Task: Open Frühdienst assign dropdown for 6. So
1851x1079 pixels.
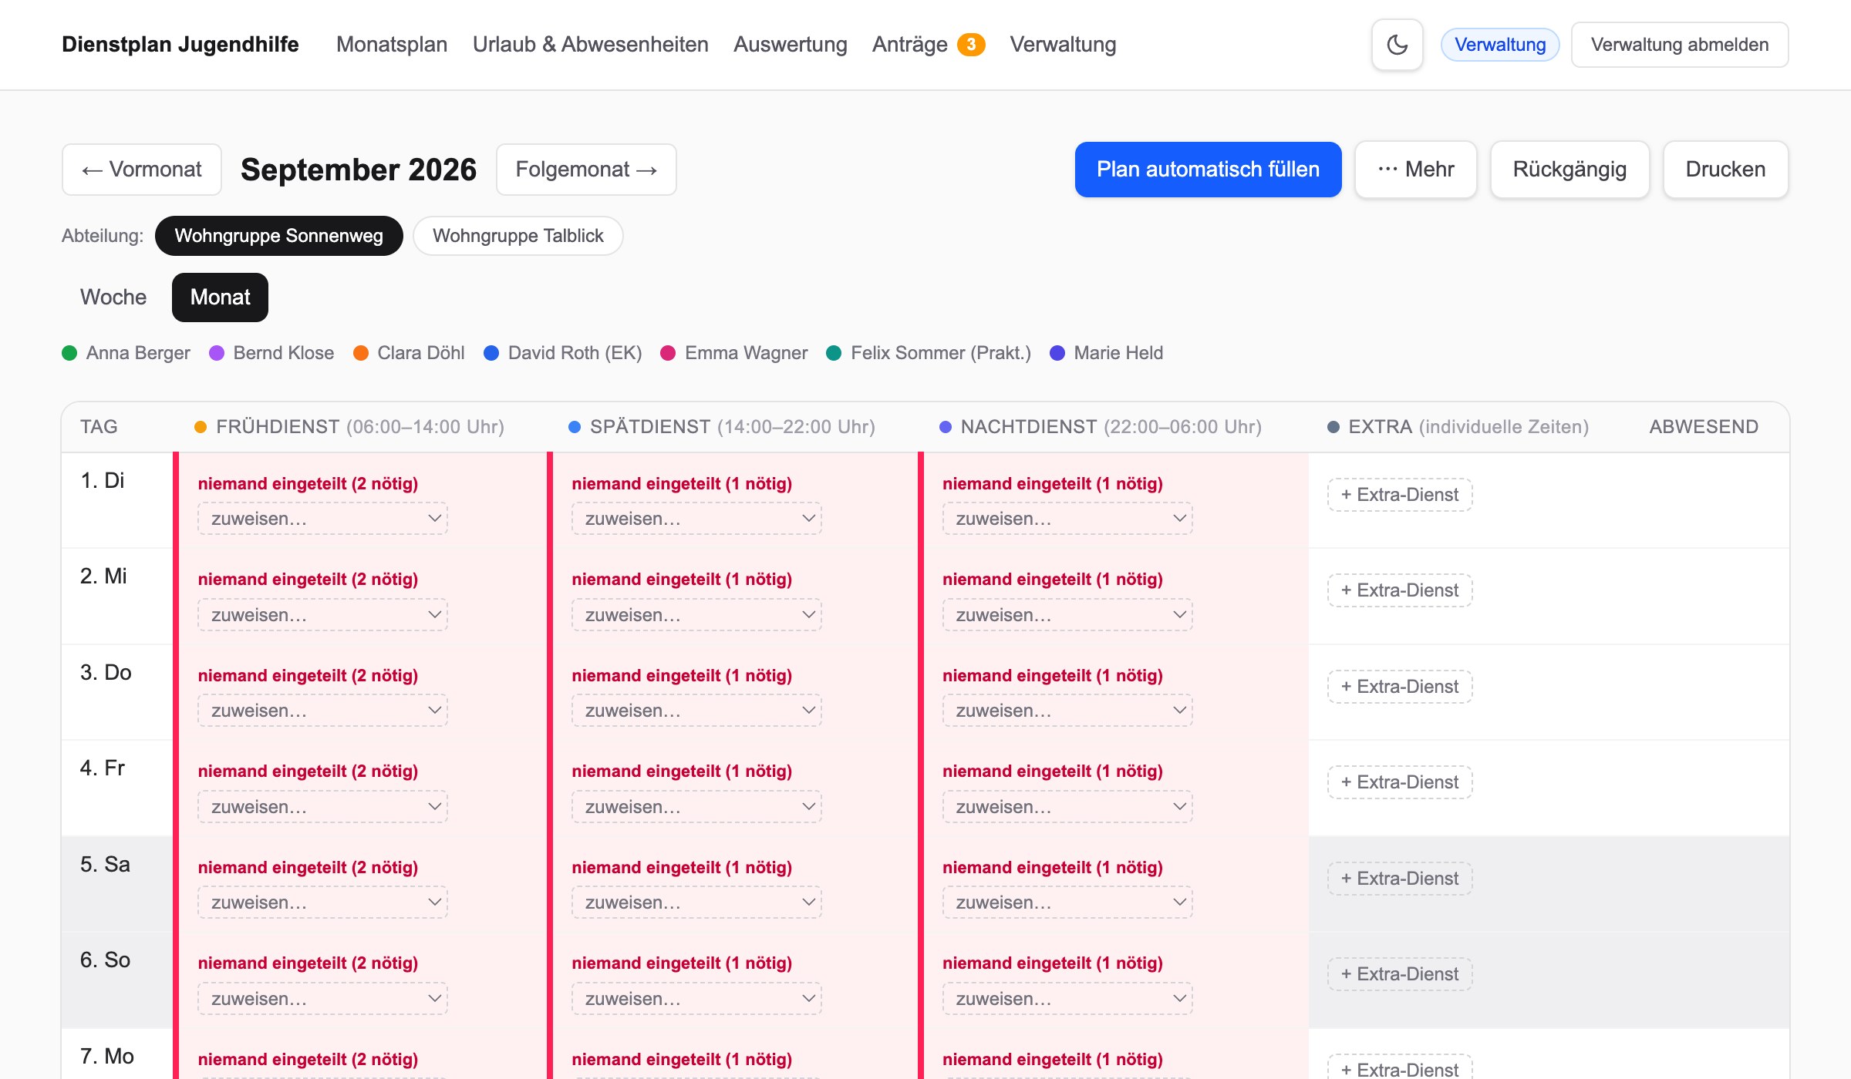Action: point(322,999)
